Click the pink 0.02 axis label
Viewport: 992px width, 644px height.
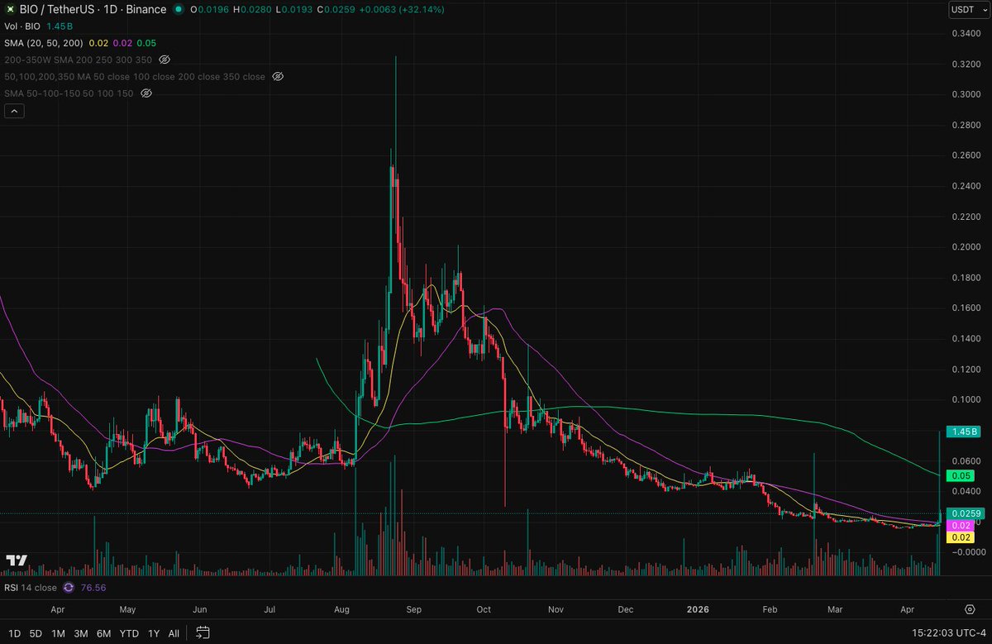click(959, 525)
